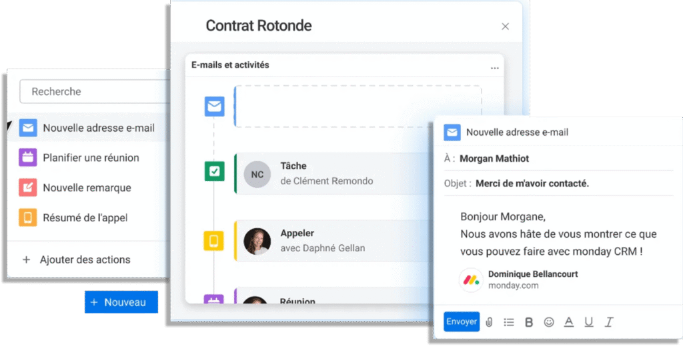683x346 pixels.
Task: Open the emoji picker icon
Action: (x=549, y=322)
